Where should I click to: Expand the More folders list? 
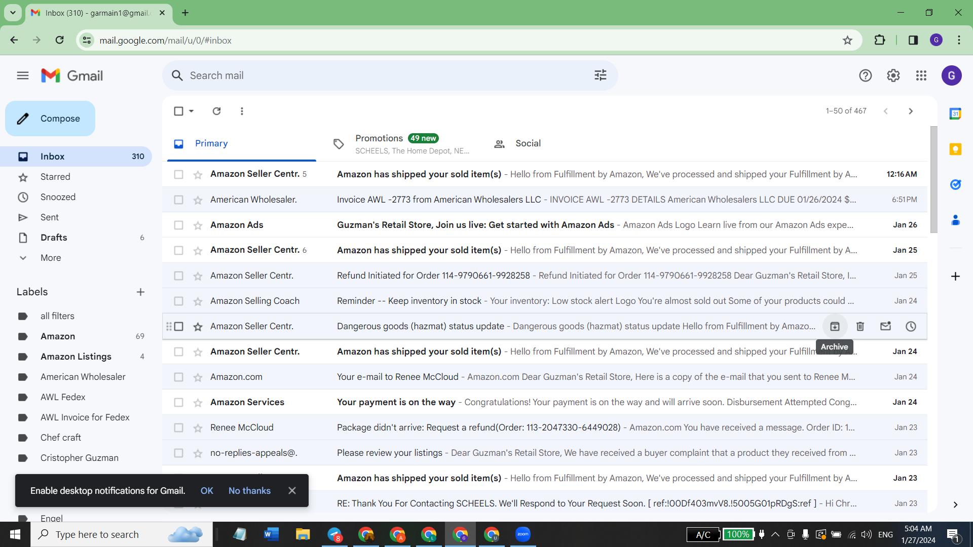(51, 258)
